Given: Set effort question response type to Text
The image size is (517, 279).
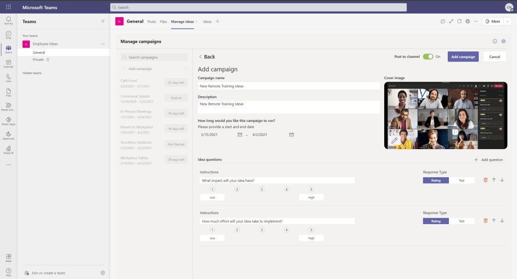Looking at the screenshot, I should 461,221.
